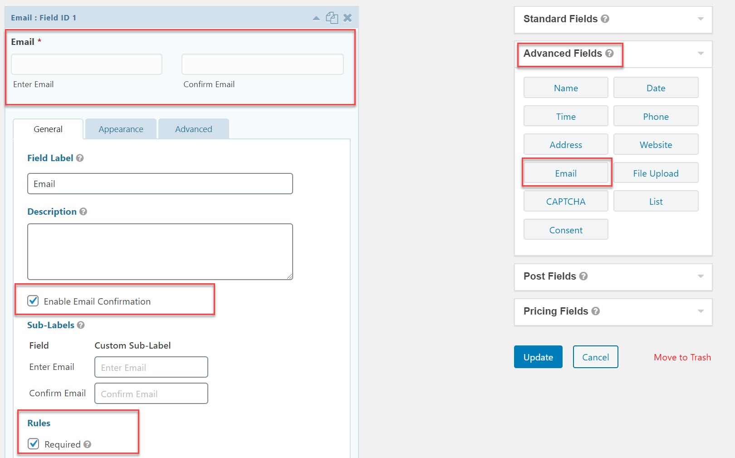The height and width of the screenshot is (458, 735).
Task: Focus the Description textarea
Action: (x=160, y=251)
